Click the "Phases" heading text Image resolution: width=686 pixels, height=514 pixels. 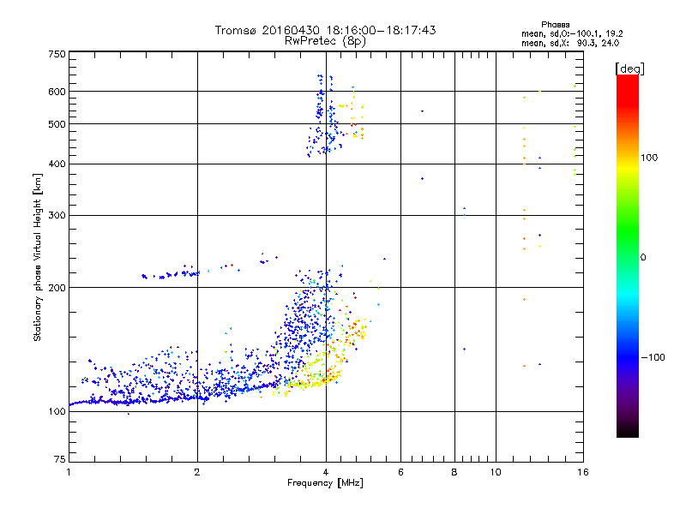(555, 25)
